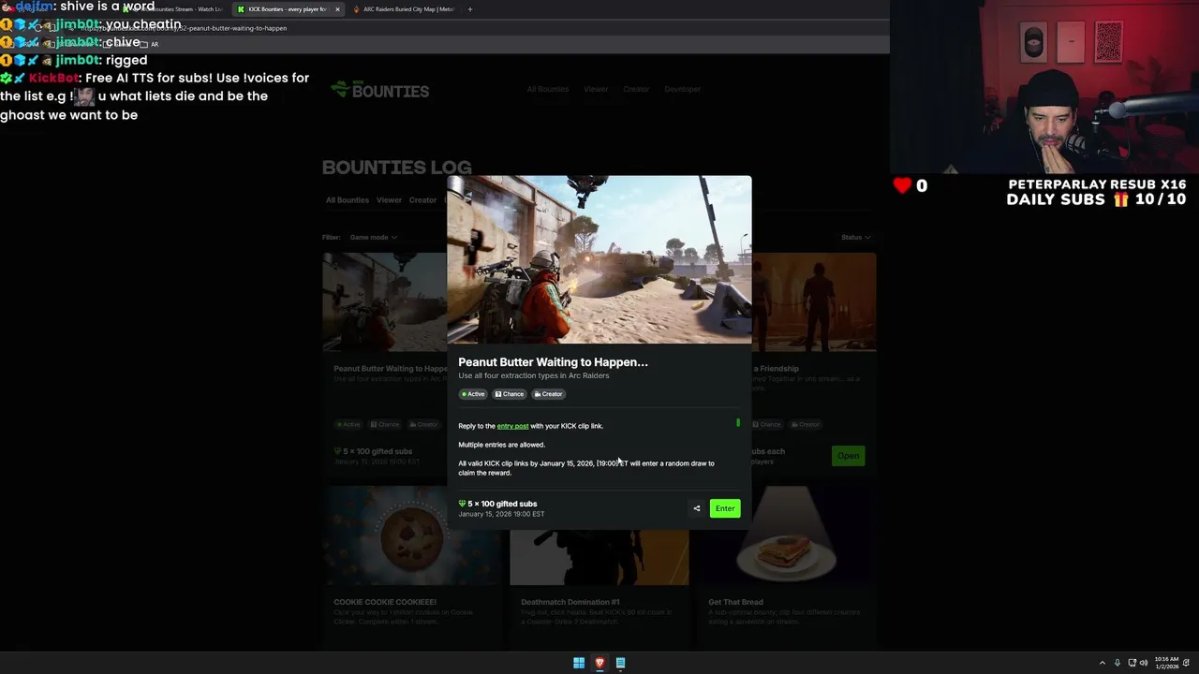Open Viewer in the top navigation

(596, 89)
